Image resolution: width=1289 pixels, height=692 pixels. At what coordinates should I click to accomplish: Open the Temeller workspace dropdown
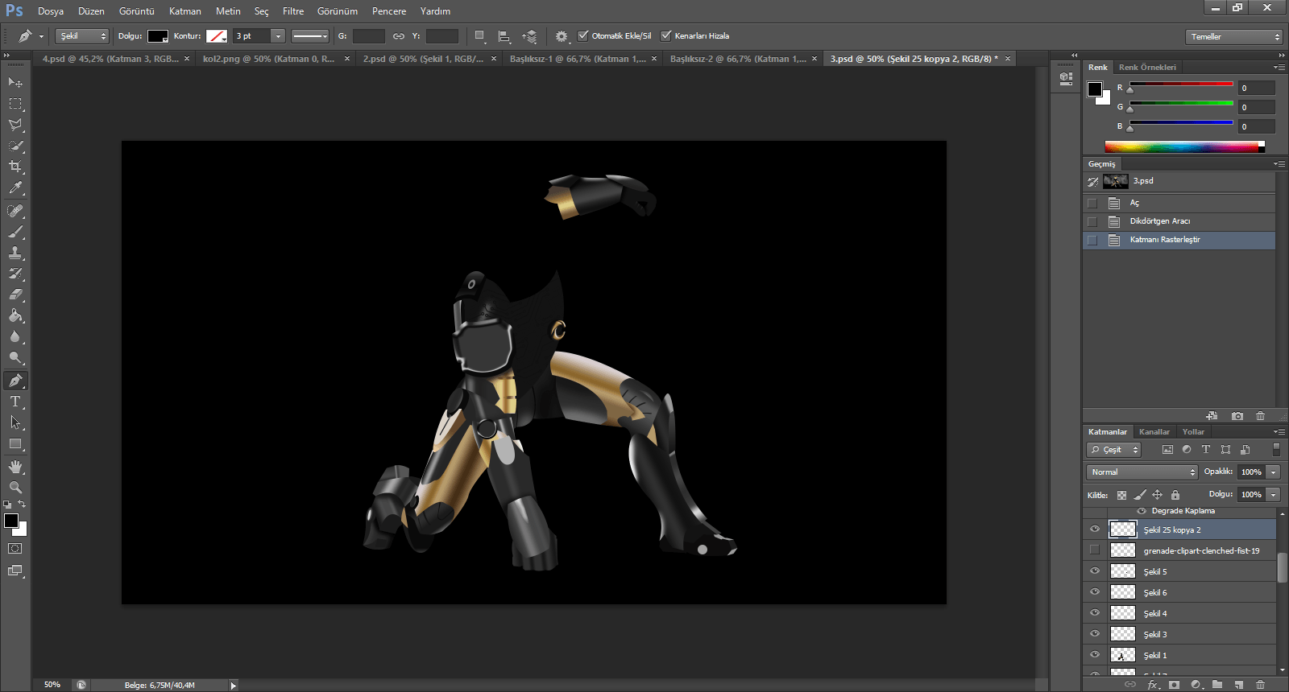pos(1233,37)
